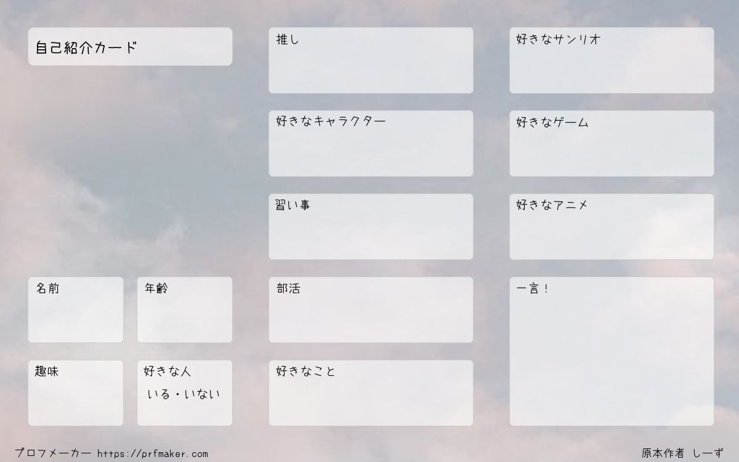
Task: Select the 名前 field
Action: click(76, 310)
